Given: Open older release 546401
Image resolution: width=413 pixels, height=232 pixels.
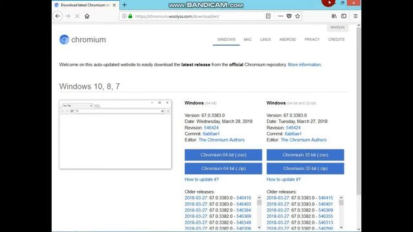Looking at the screenshot, I should click(325, 204).
